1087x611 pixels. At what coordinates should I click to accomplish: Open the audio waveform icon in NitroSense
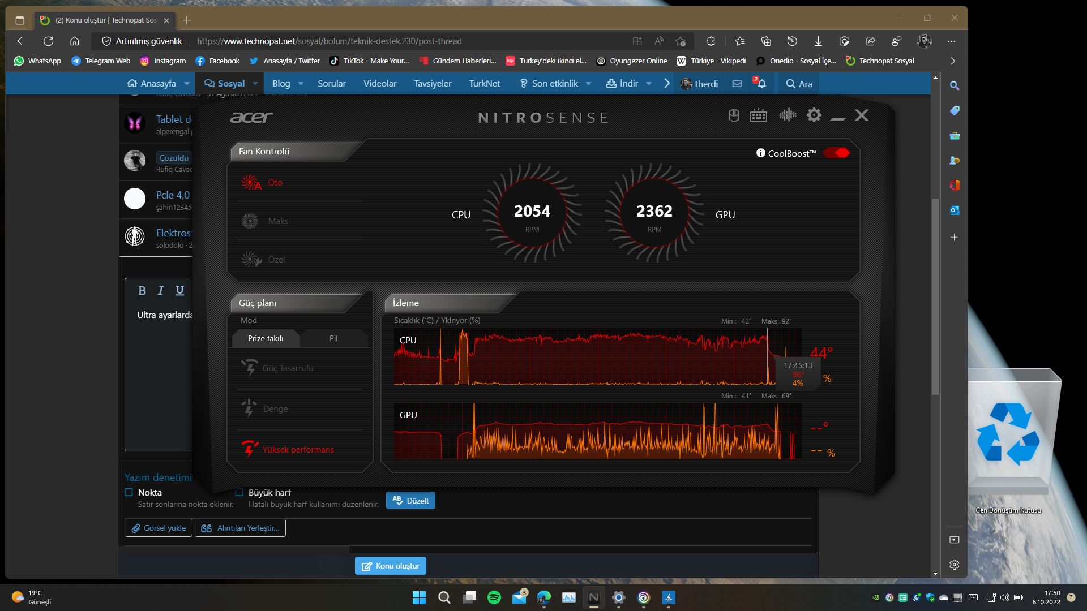click(787, 115)
